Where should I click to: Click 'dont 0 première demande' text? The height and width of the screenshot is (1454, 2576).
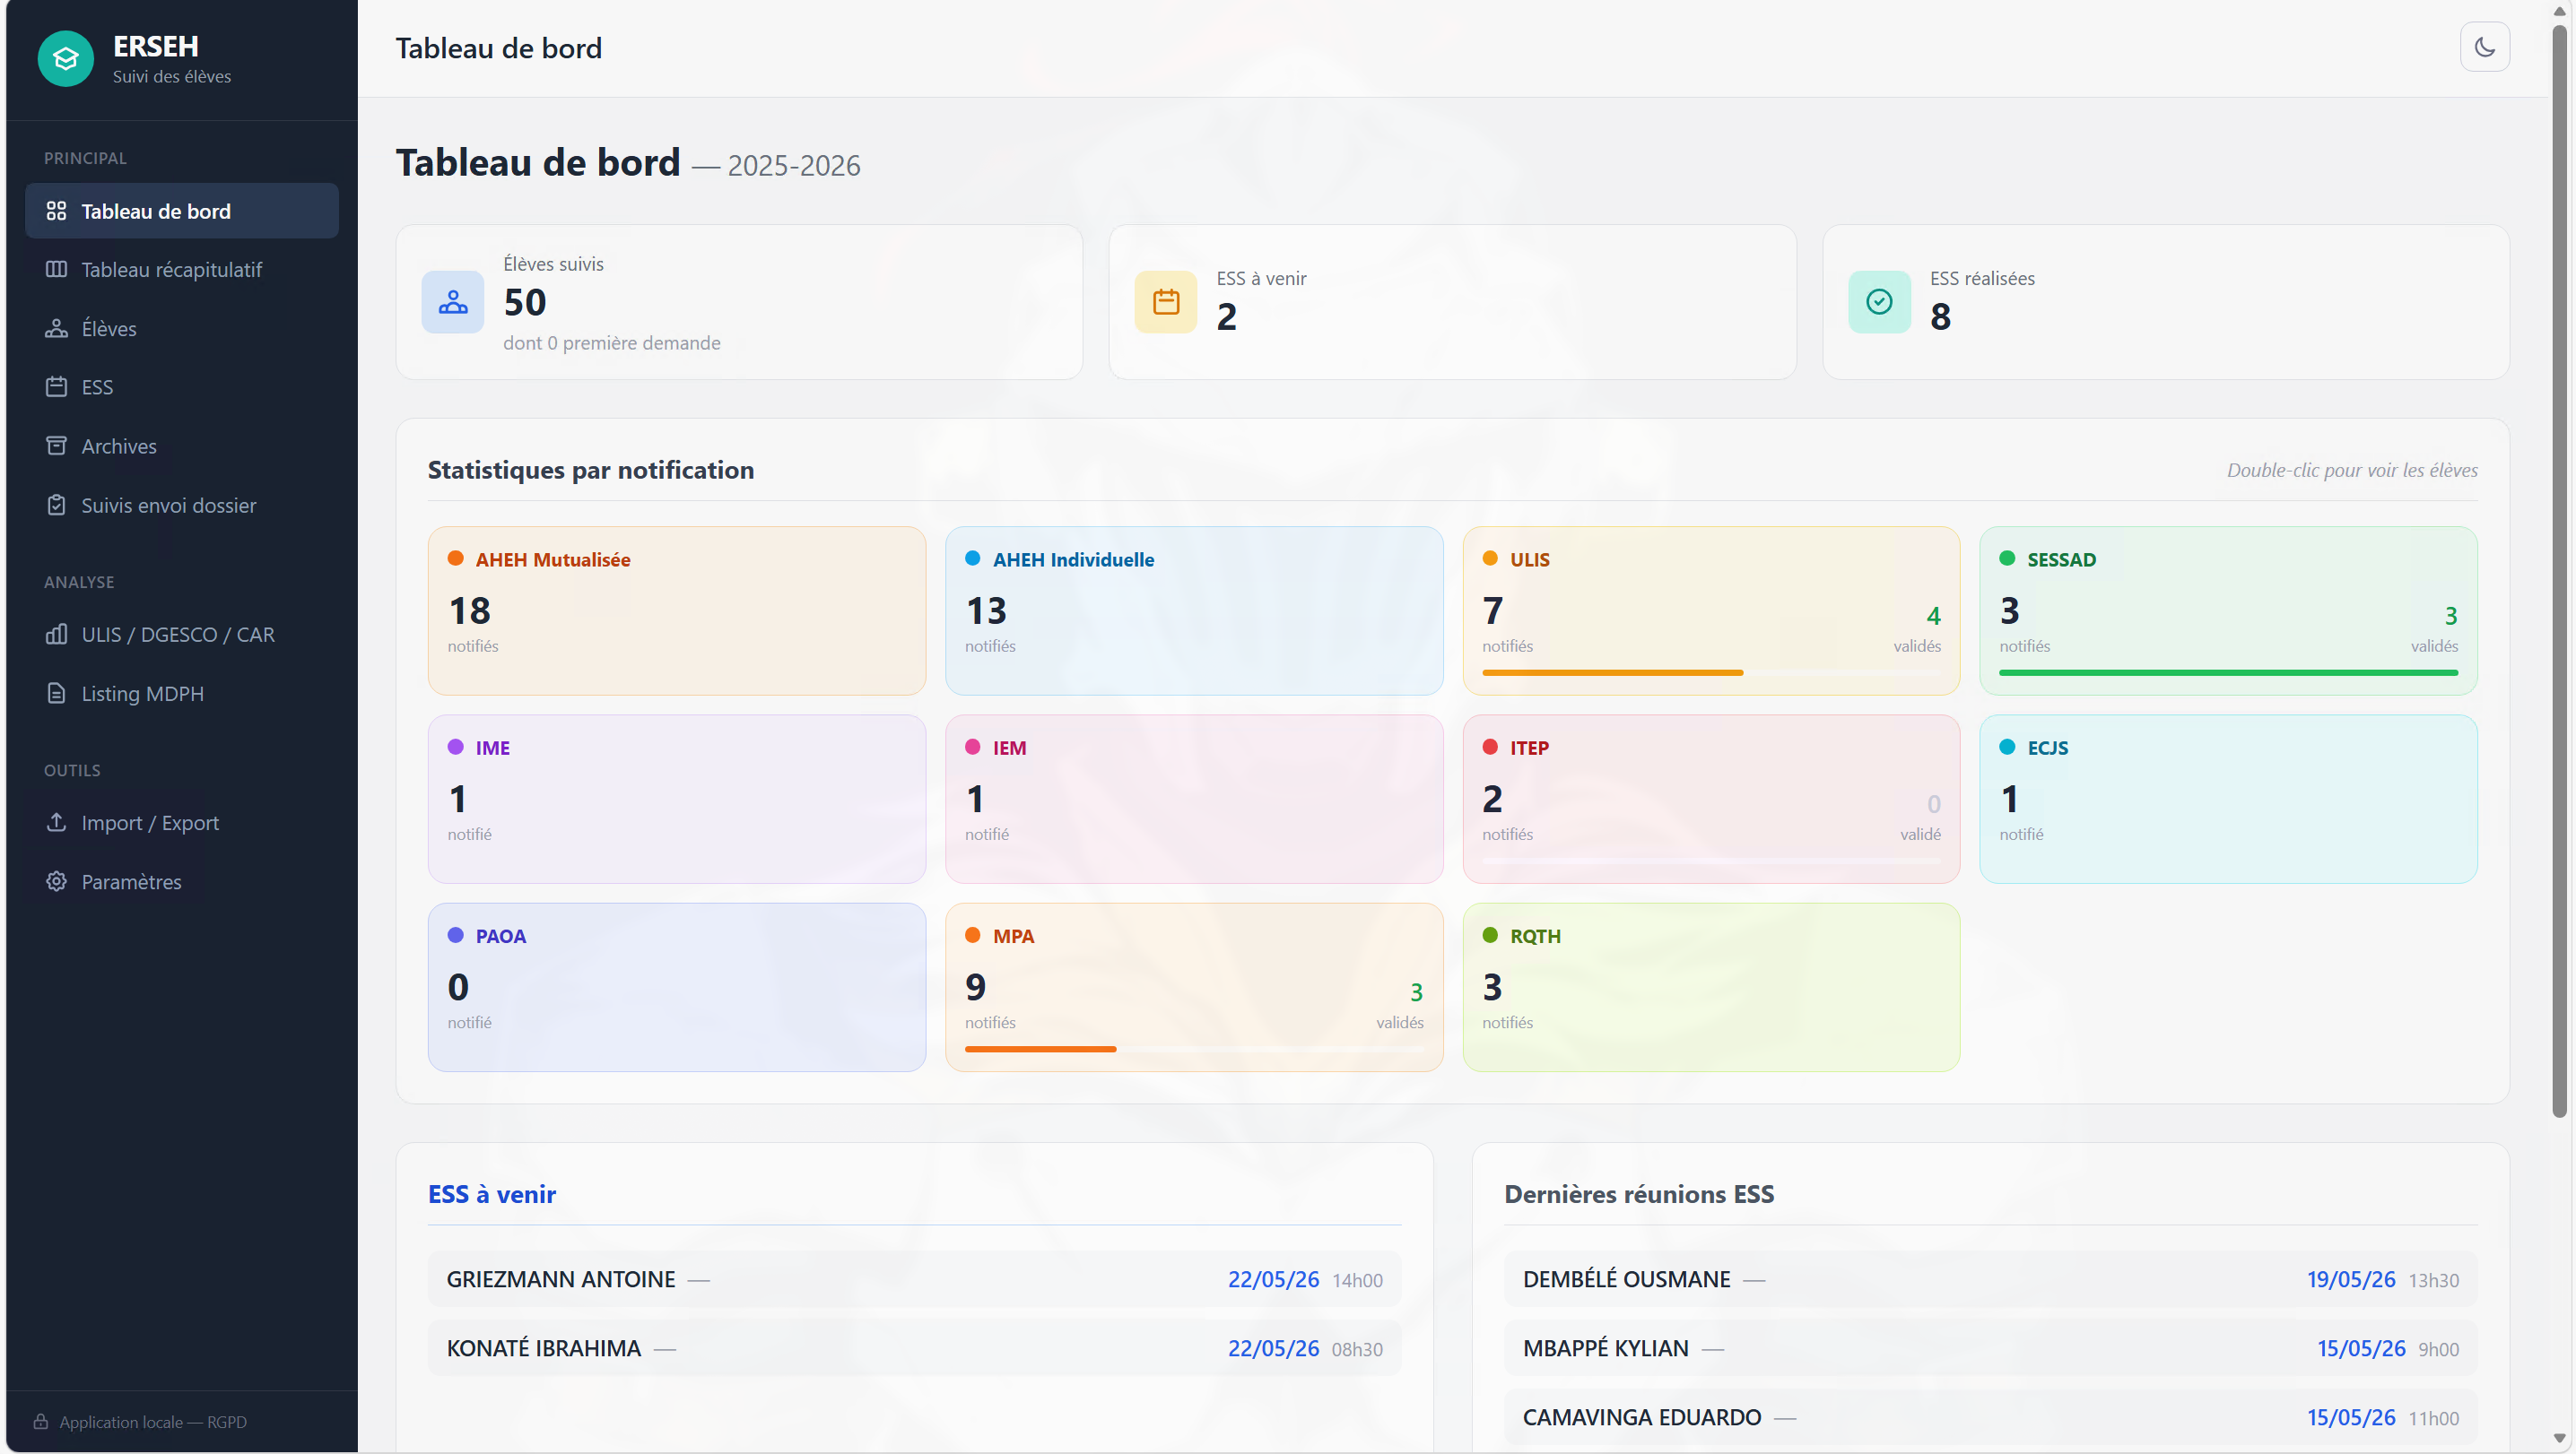[x=611, y=342]
